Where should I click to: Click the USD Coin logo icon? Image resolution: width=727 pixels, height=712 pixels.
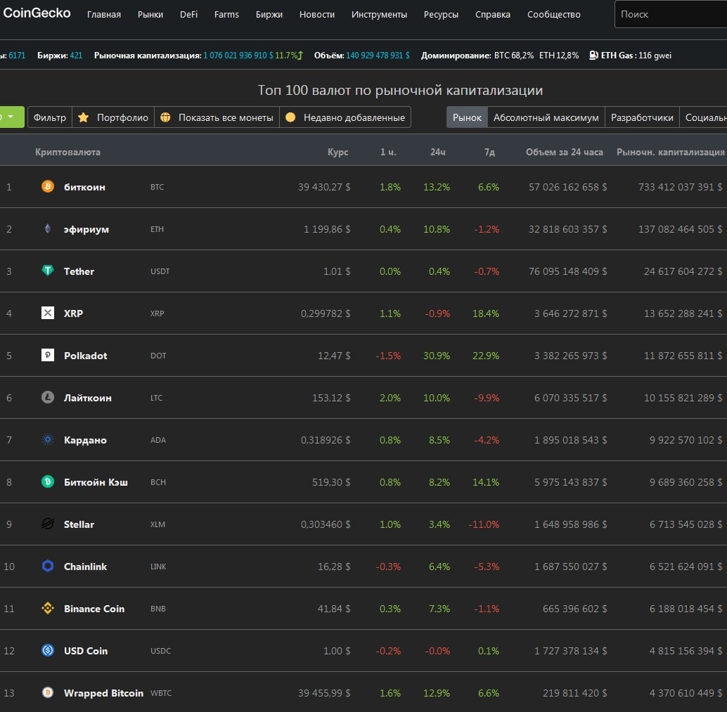tap(48, 650)
